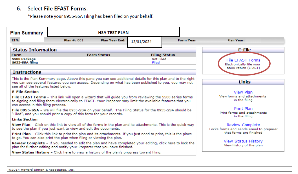This screenshot has width=298, height=174.
Task: Click the Review Complete link
Action: click(x=243, y=125)
